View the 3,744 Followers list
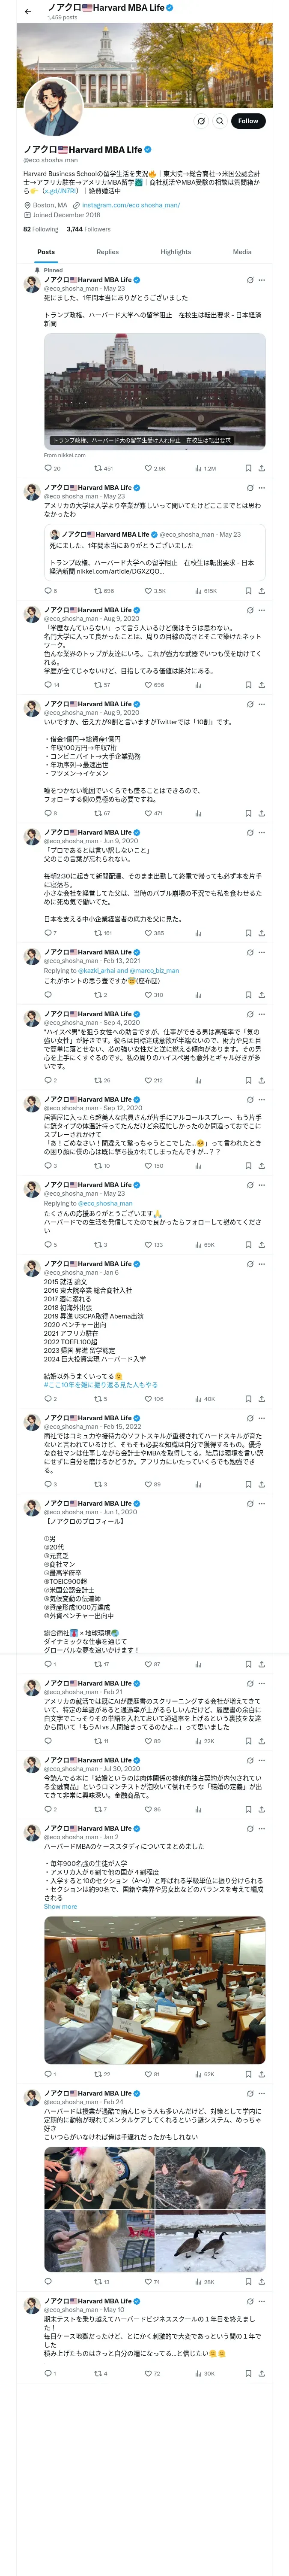 (89, 229)
